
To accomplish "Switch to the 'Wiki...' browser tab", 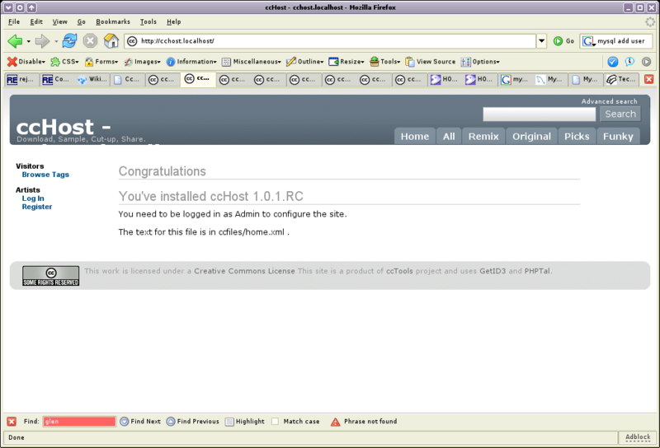I will point(92,79).
